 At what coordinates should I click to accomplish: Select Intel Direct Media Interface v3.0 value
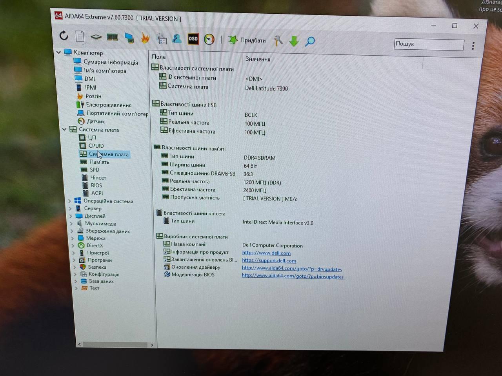click(278, 222)
